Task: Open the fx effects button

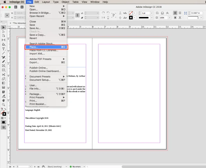Action: [x=167, y=13]
